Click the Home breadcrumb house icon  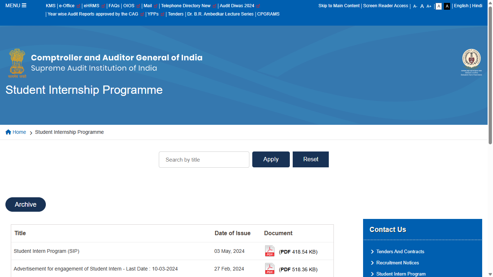click(8, 132)
